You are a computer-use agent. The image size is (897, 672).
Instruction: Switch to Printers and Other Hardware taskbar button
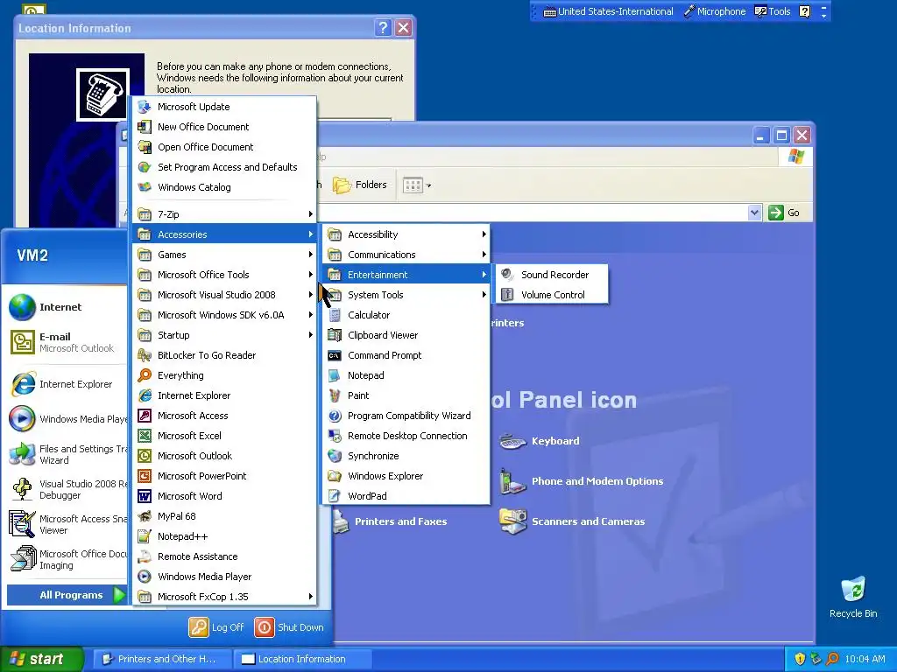[x=162, y=659]
